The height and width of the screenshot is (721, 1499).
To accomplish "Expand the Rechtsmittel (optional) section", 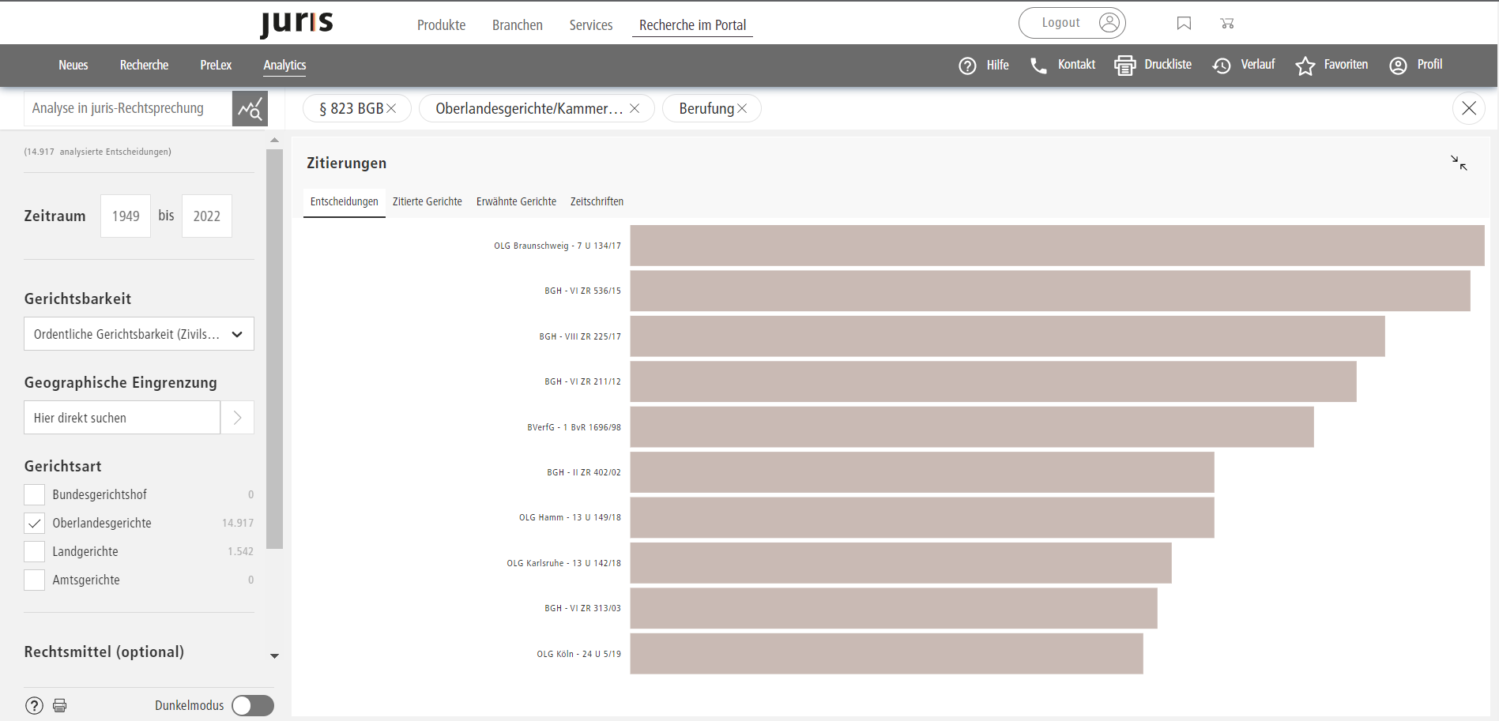I will click(x=274, y=655).
